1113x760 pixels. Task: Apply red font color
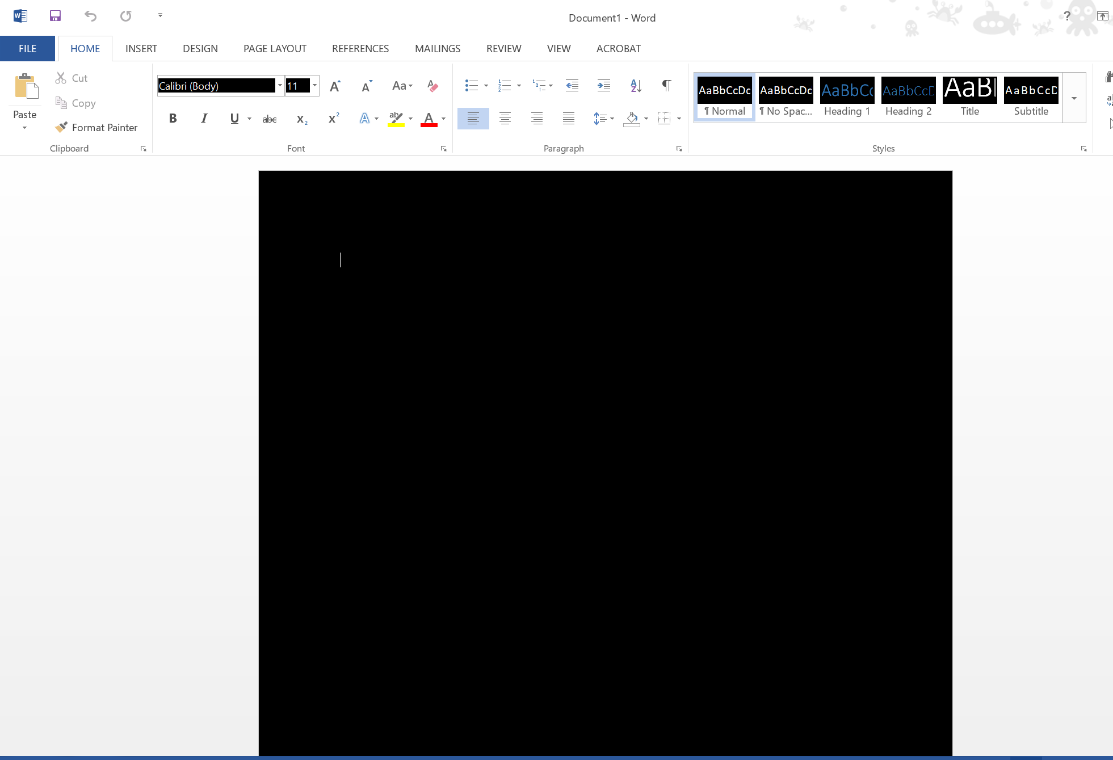[429, 119]
